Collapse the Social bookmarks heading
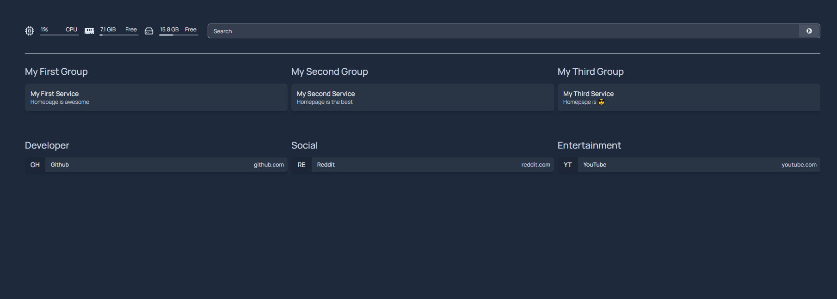 pos(304,145)
